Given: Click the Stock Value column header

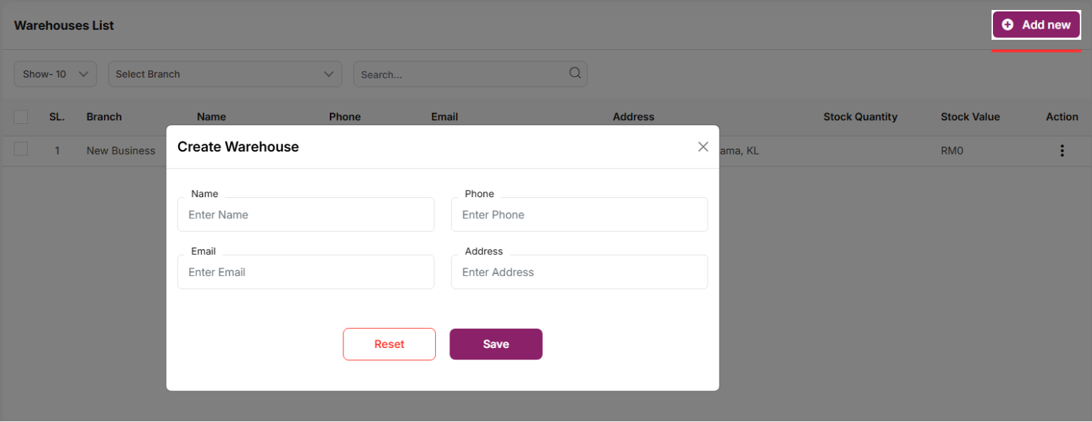Looking at the screenshot, I should pyautogui.click(x=969, y=117).
